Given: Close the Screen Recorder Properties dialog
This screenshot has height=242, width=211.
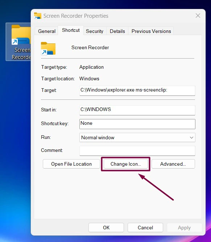Looking at the screenshot, I should (198, 16).
